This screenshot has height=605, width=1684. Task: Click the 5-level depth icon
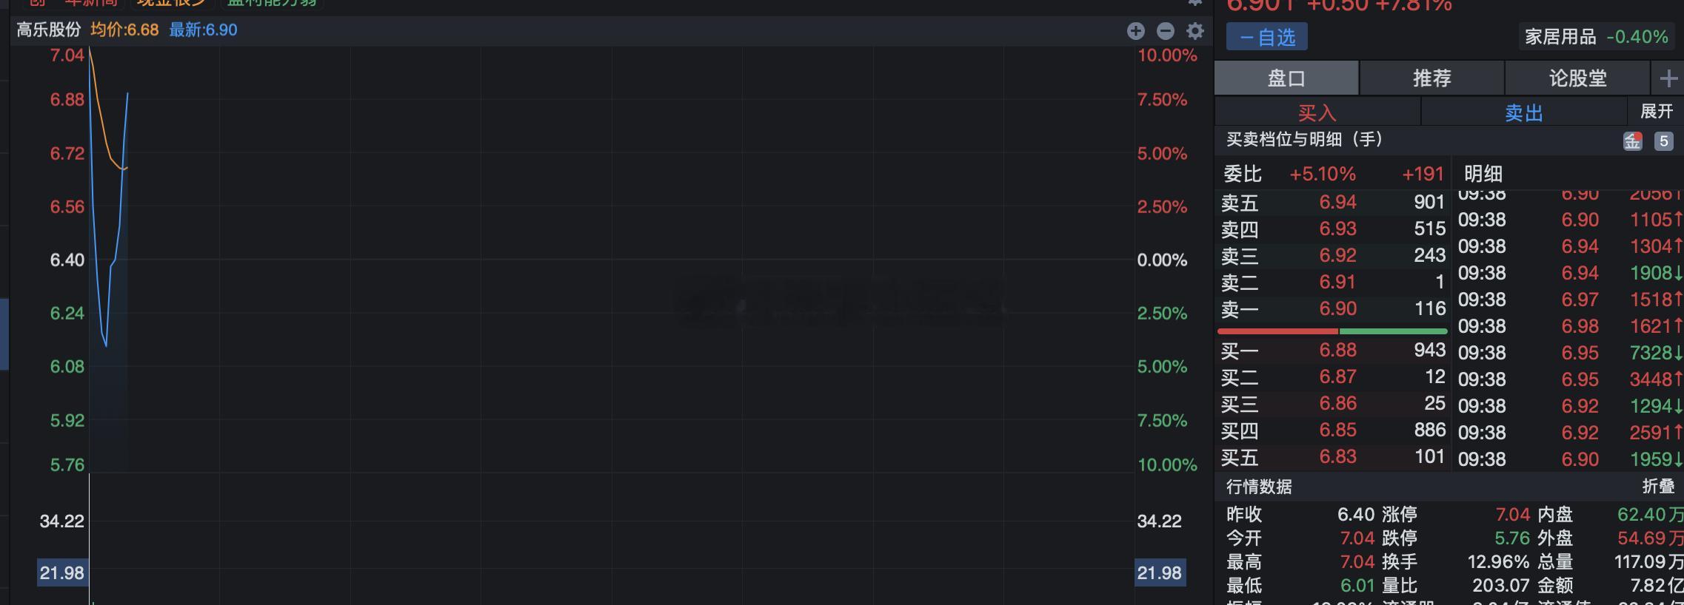[1663, 141]
